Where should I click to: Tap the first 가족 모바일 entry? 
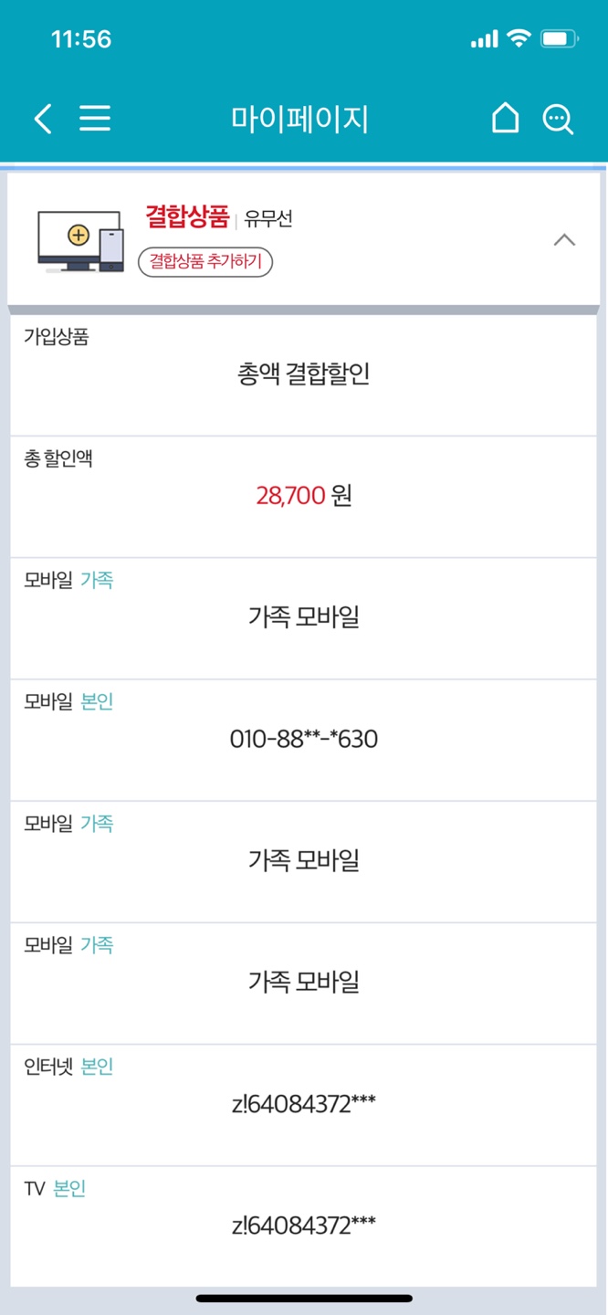click(x=304, y=617)
